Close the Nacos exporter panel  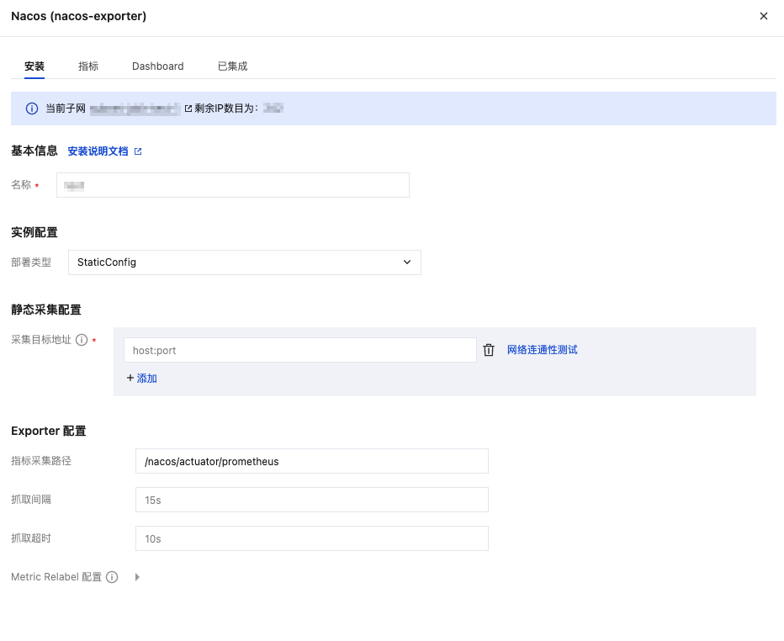764,16
